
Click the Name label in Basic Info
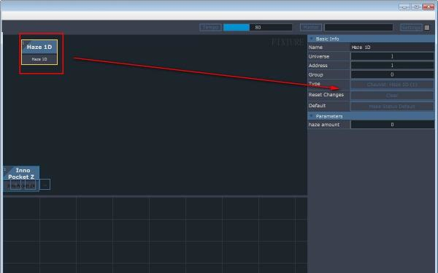click(315, 47)
